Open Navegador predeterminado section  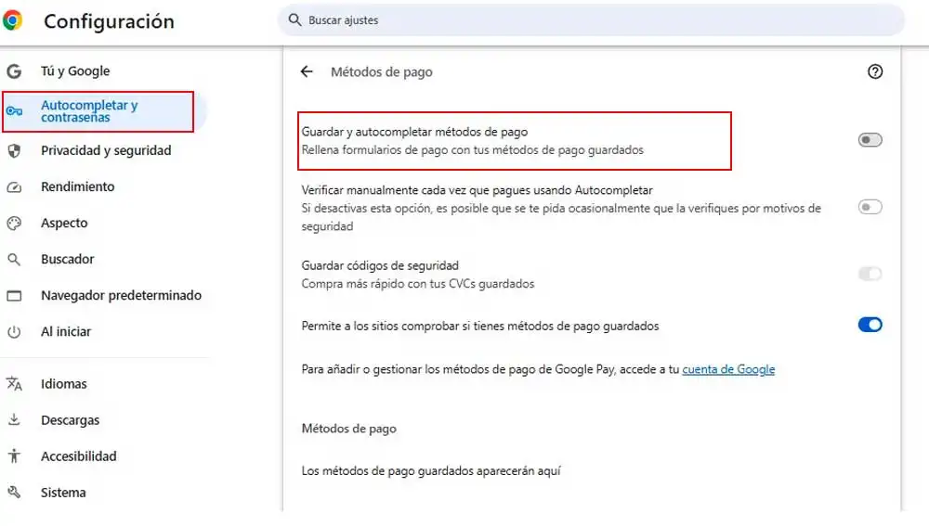point(122,295)
